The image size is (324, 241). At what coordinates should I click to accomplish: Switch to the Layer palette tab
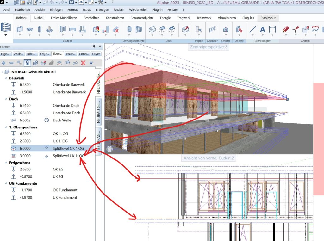(x=96, y=54)
